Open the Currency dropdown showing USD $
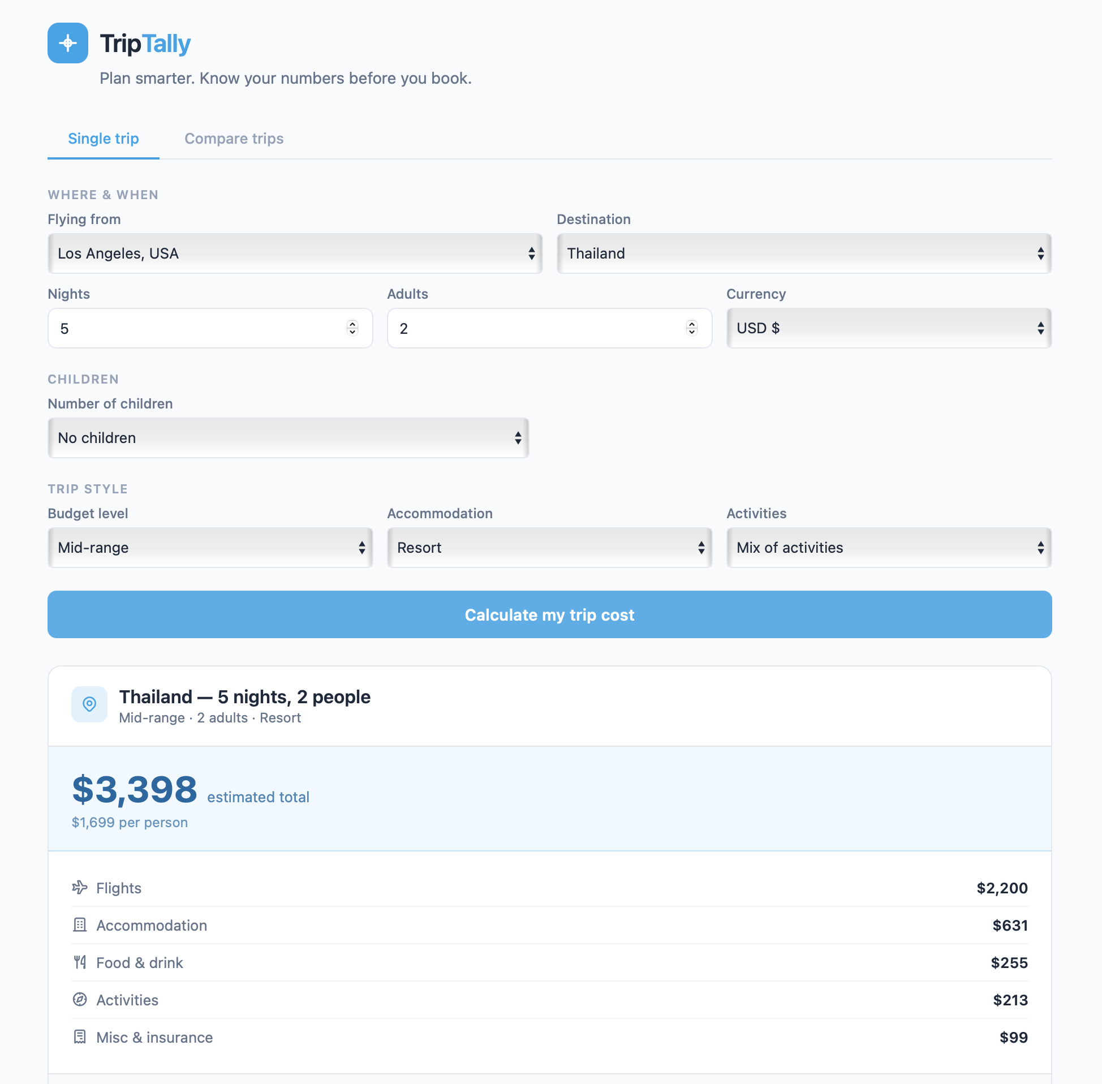This screenshot has height=1084, width=1102. [x=889, y=328]
